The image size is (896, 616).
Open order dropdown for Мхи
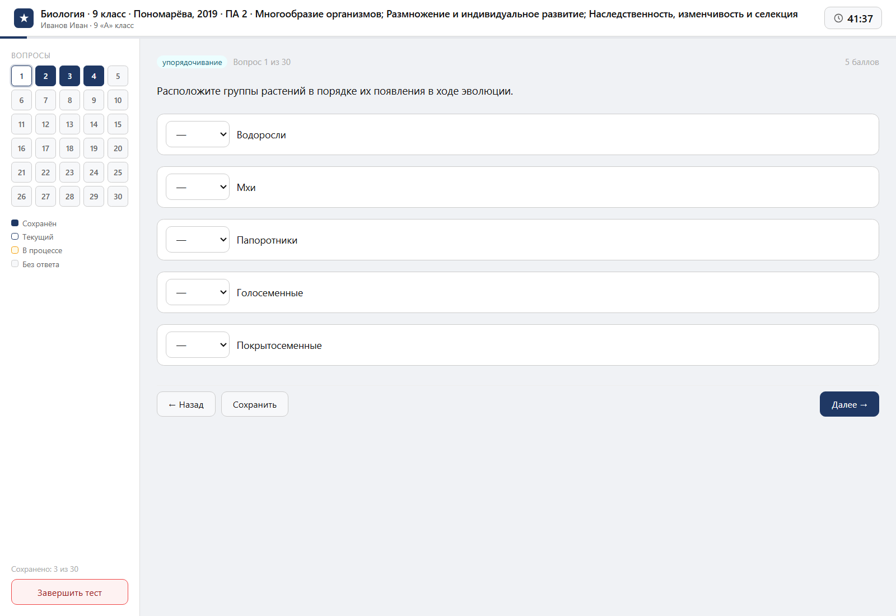pyautogui.click(x=198, y=187)
